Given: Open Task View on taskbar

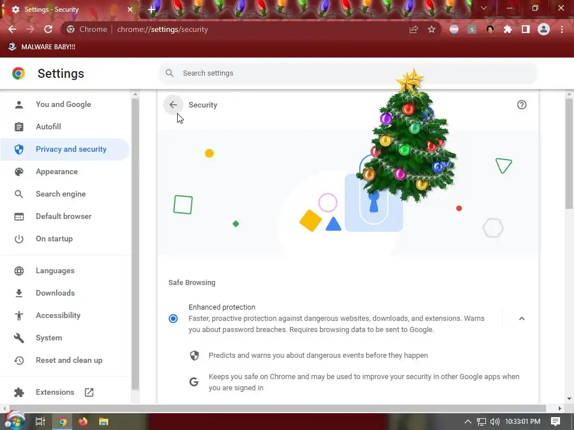Looking at the screenshot, I should (40, 422).
